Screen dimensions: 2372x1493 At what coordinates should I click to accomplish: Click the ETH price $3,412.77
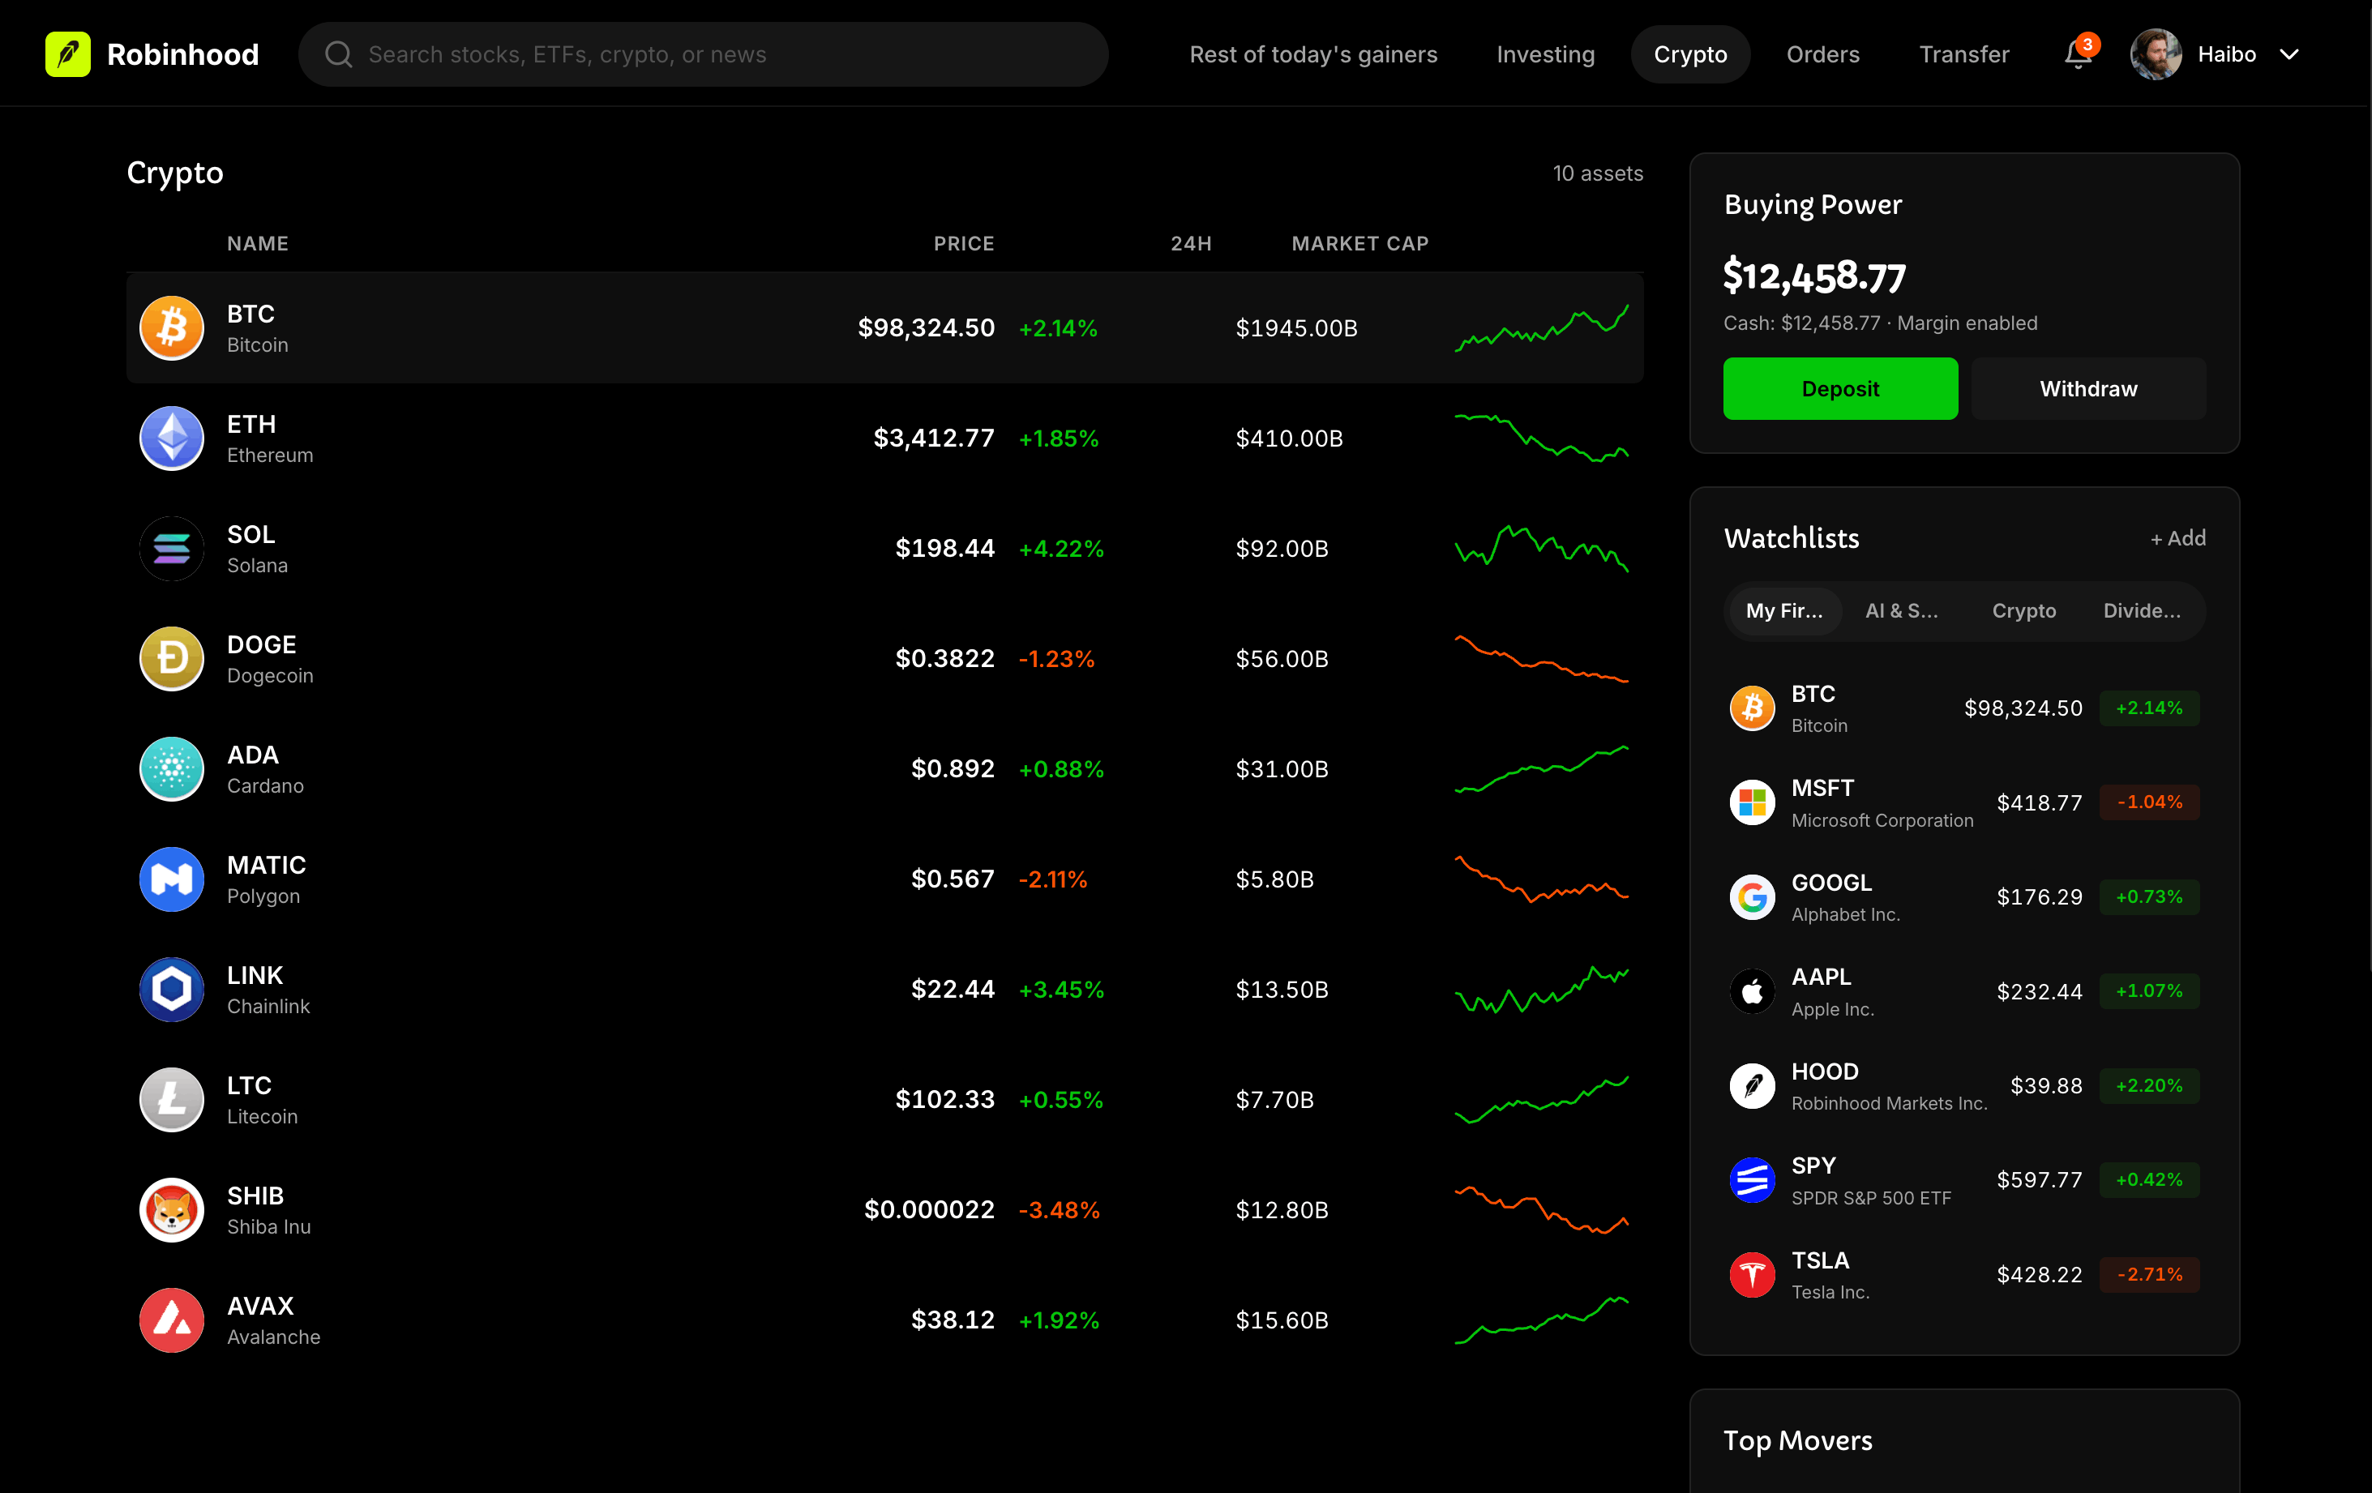934,438
